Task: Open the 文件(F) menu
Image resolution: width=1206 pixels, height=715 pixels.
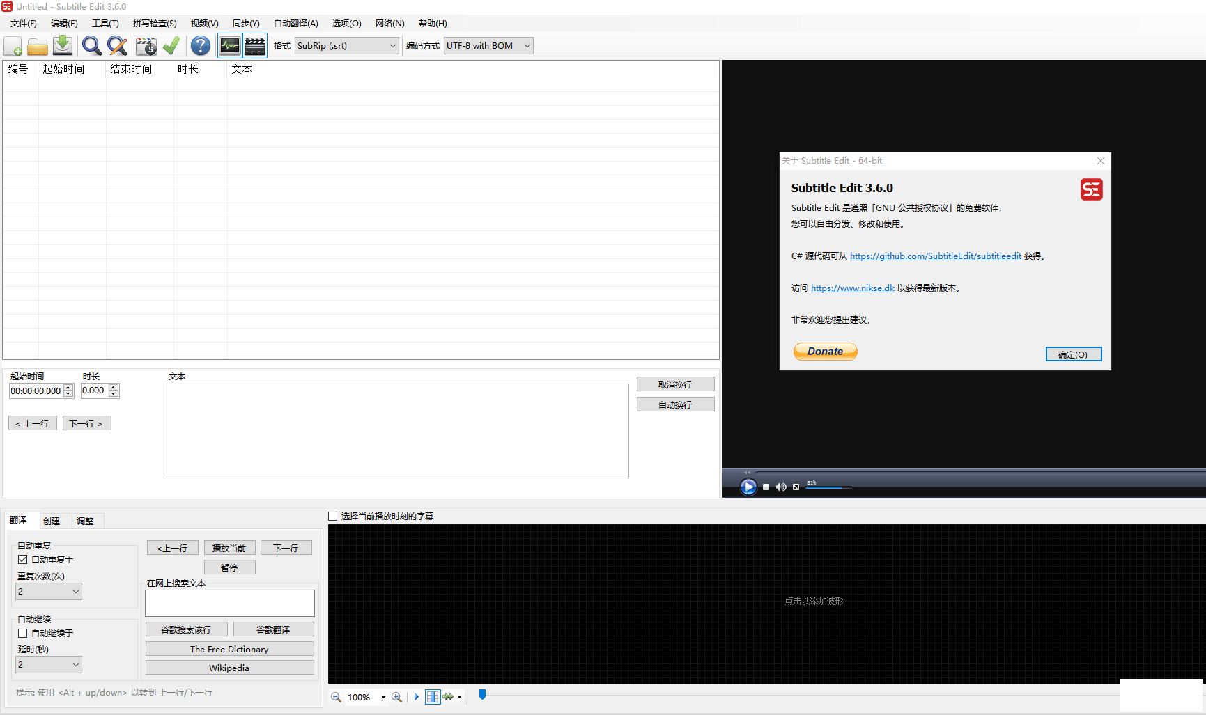Action: (x=24, y=24)
